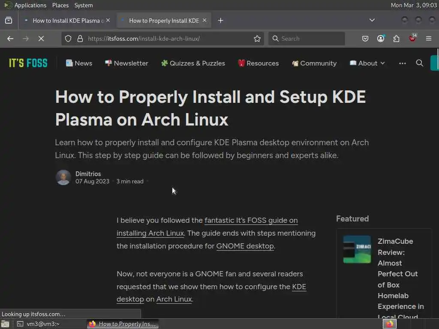Open the Firefox hamburger menu
The width and height of the screenshot is (439, 329).
tap(429, 39)
